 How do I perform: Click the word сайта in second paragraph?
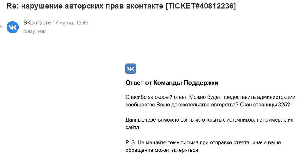[133, 127]
